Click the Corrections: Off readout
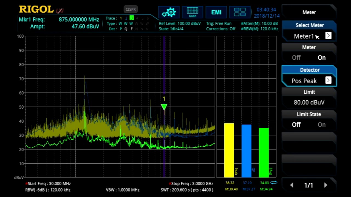The image size is (351, 197). [221, 29]
